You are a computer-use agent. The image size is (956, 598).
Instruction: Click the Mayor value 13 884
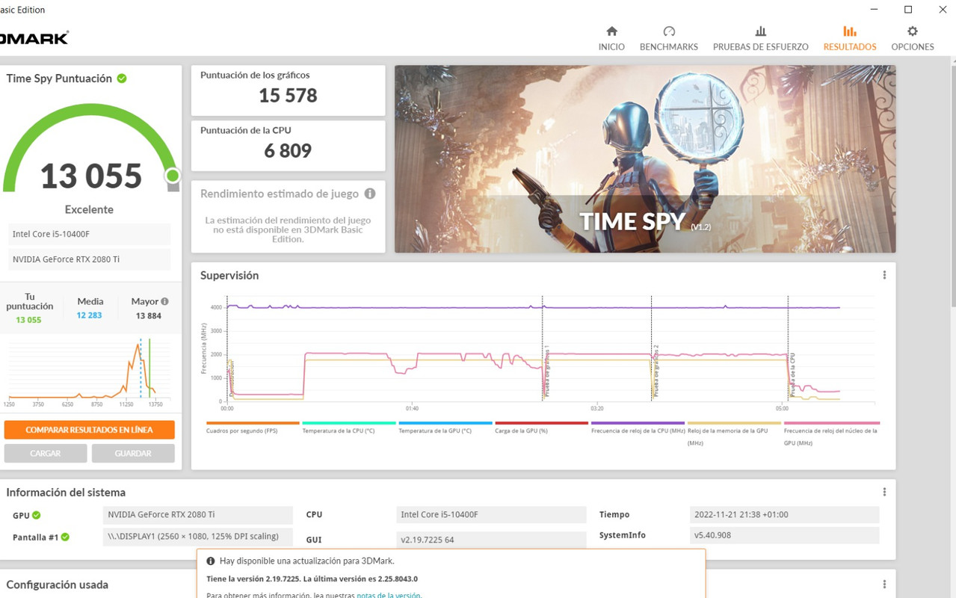[x=149, y=316]
